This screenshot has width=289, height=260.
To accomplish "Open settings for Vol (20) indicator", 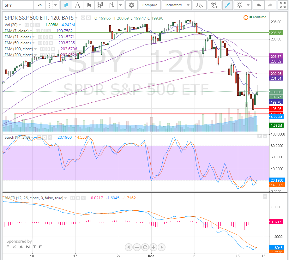I will pyautogui.click(x=32, y=25).
